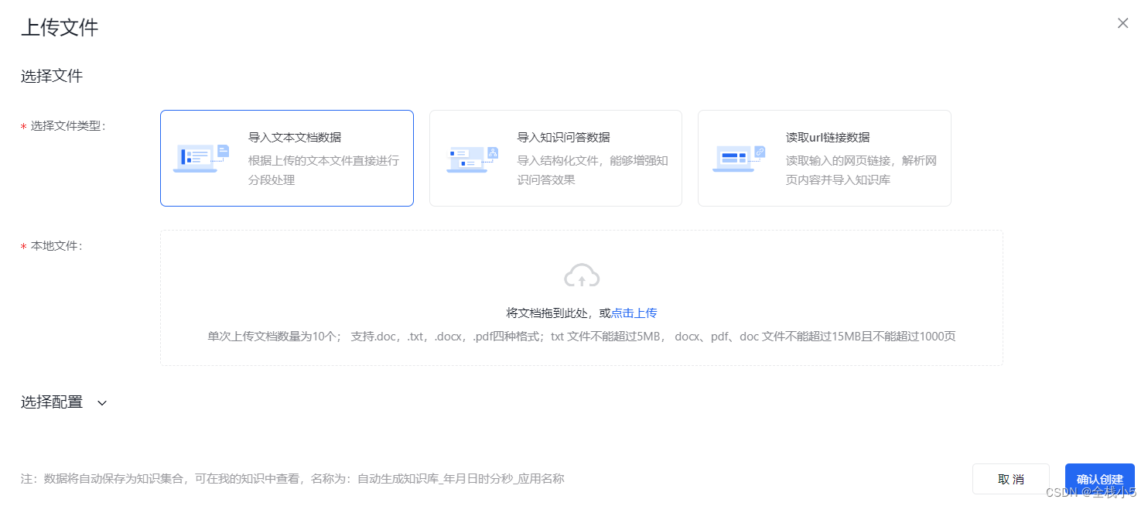
Task: Choose the 导入知识问答数据 title
Action: [x=563, y=137]
